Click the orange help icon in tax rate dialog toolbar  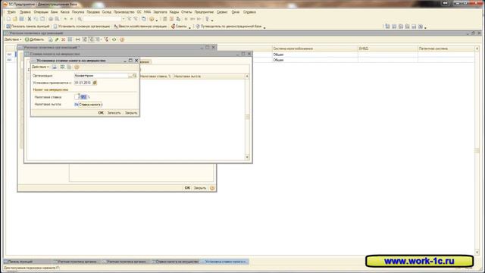pos(77,67)
